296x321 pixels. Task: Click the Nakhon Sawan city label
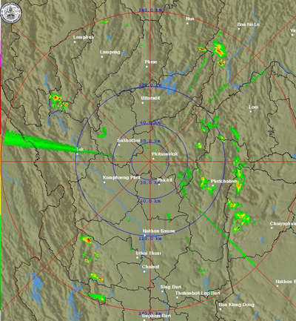pyautogui.click(x=158, y=231)
